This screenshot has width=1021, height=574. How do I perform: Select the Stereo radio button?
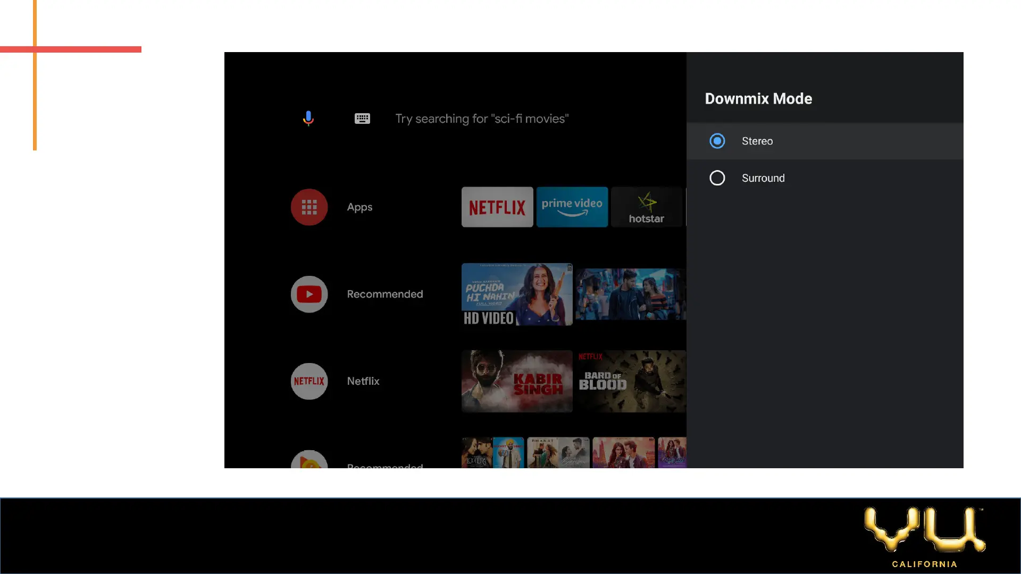click(x=717, y=141)
